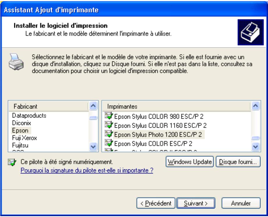The image size is (268, 217).
Task: Select Fuji Xerox manufacturer
Action: (x=24, y=138)
